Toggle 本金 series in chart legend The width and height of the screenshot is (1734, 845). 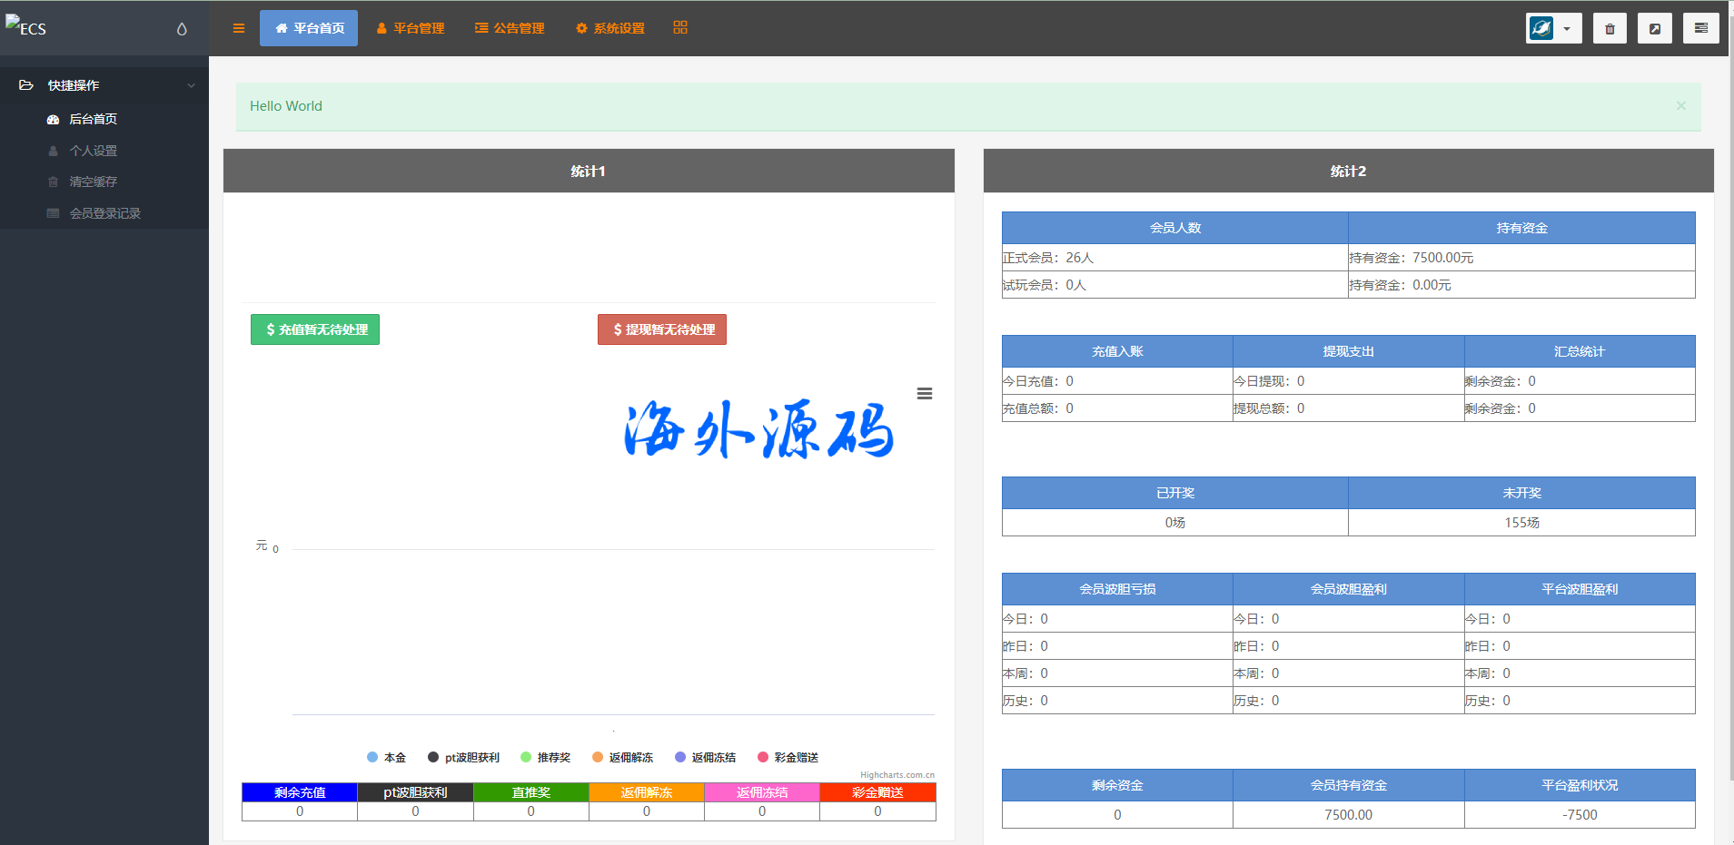coord(386,757)
